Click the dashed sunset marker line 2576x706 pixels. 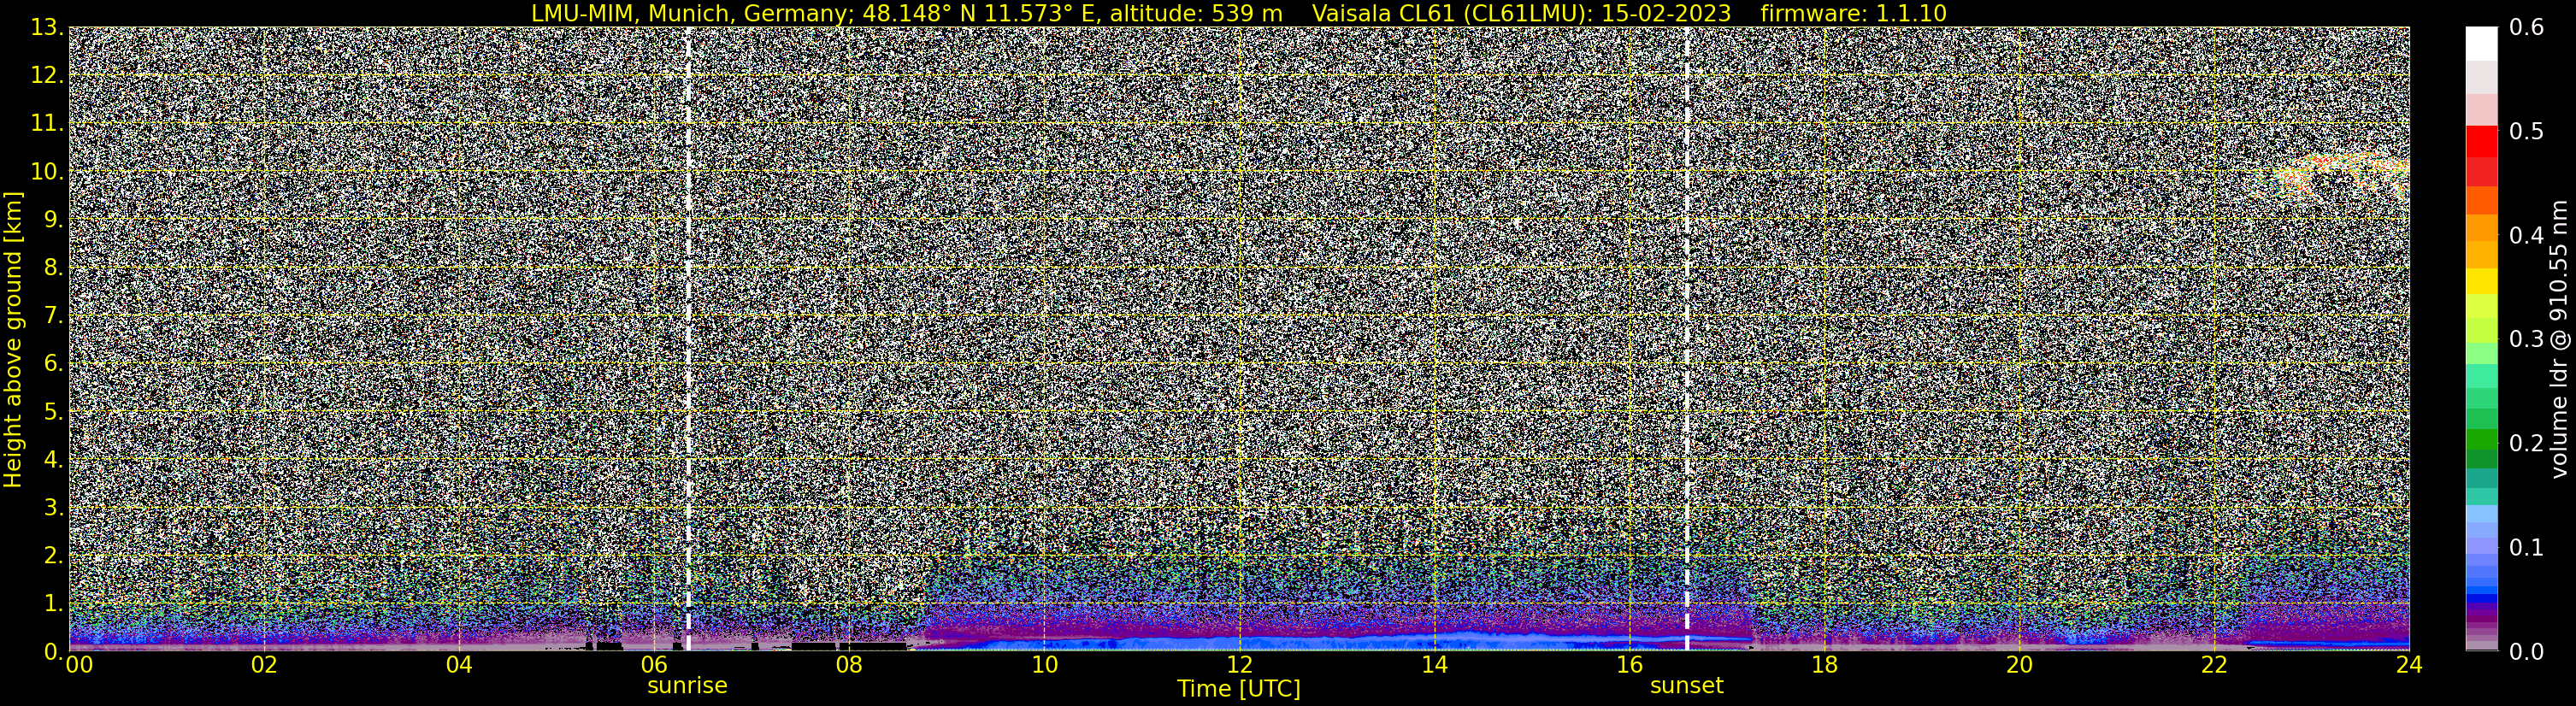pyautogui.click(x=1686, y=338)
